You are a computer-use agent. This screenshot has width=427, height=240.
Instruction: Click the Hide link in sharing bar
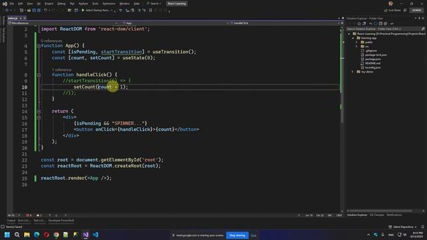(x=254, y=235)
